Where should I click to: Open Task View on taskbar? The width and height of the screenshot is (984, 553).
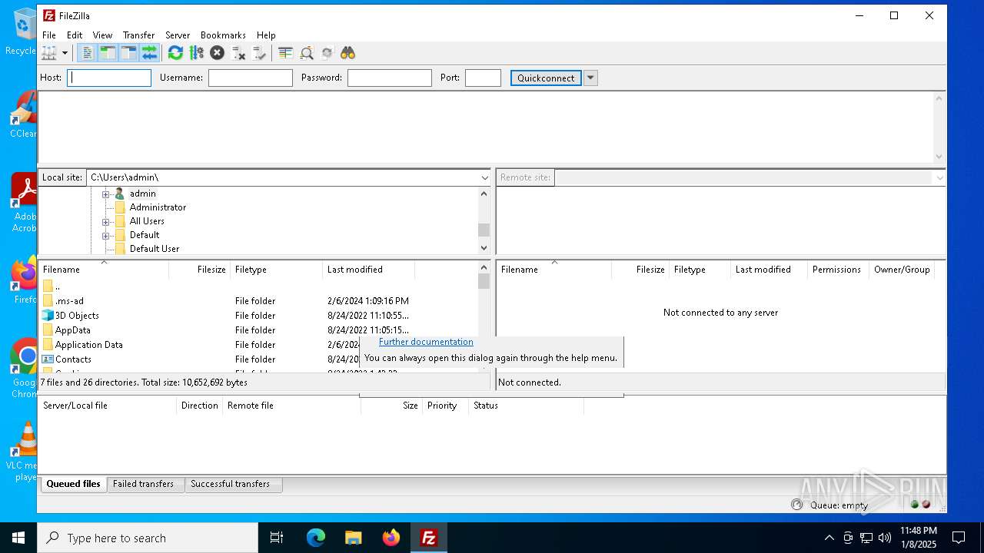point(278,538)
